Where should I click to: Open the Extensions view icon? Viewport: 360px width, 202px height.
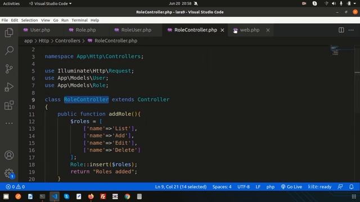click(x=9, y=105)
